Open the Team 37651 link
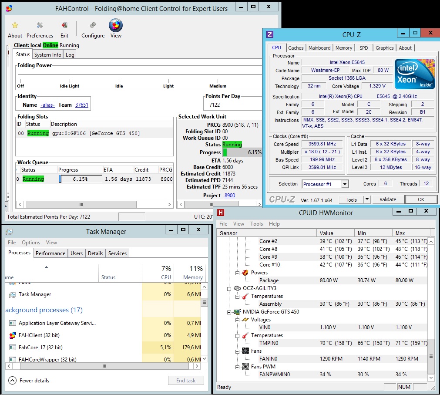440x395 pixels. point(82,105)
